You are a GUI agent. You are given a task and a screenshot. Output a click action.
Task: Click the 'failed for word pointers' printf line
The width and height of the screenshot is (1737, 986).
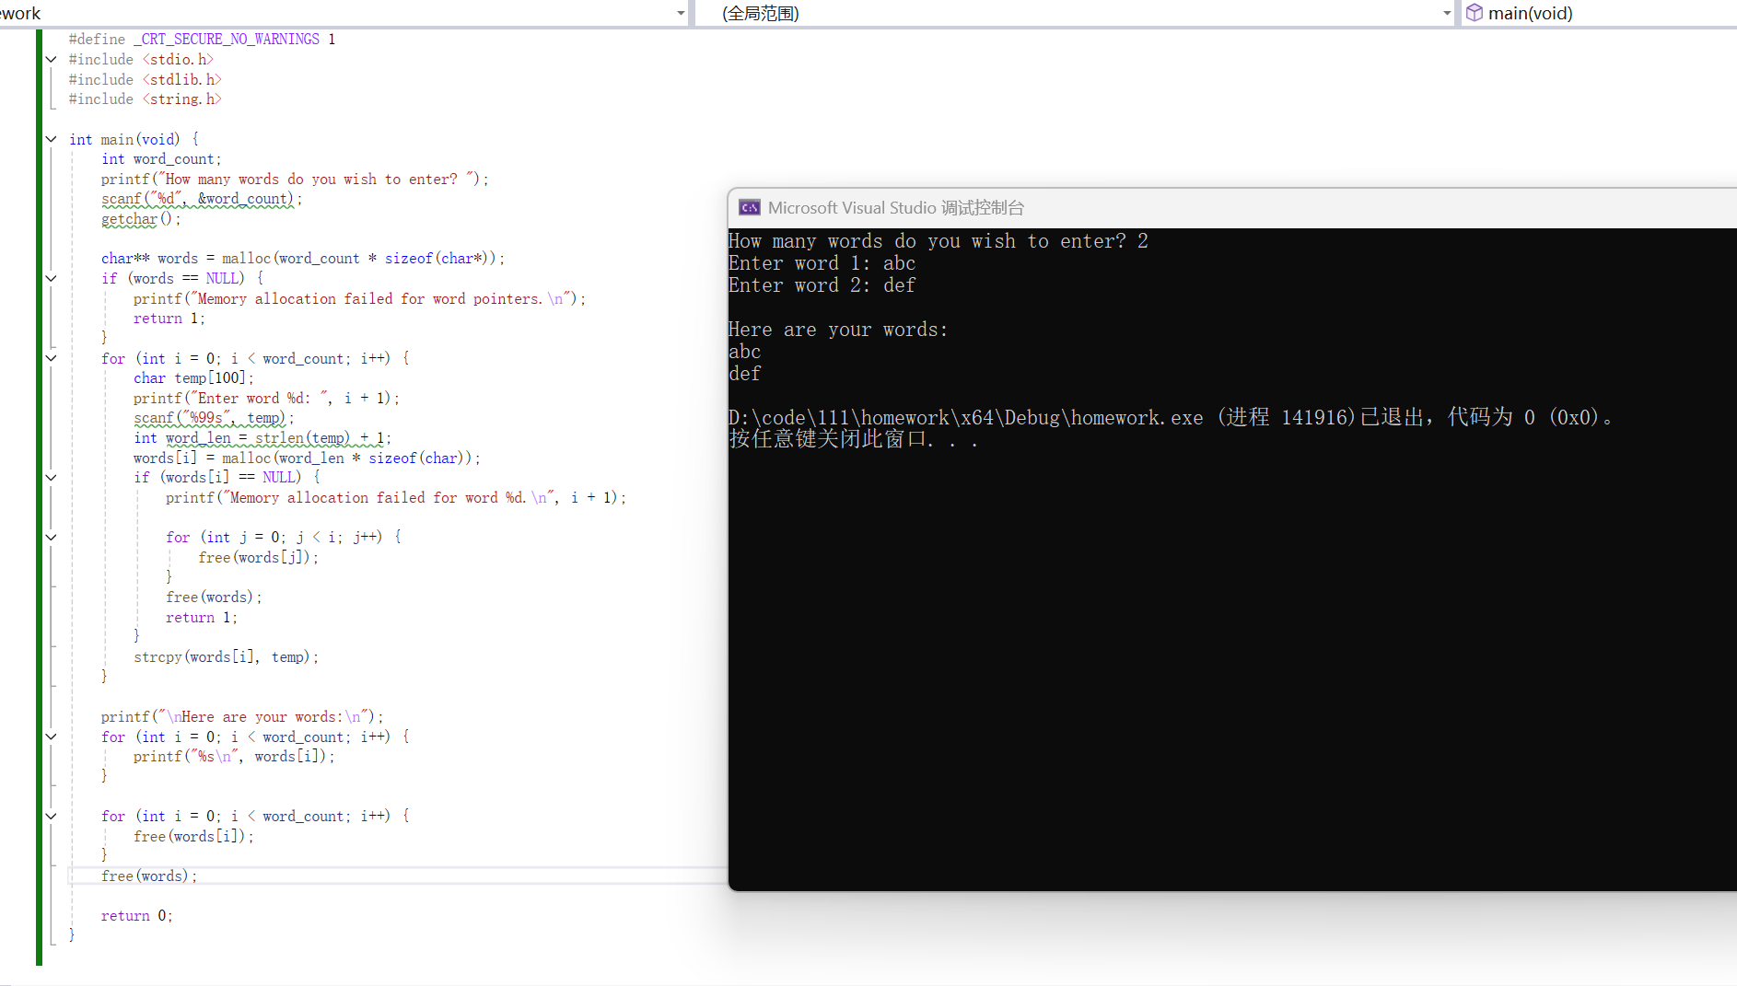(x=359, y=299)
